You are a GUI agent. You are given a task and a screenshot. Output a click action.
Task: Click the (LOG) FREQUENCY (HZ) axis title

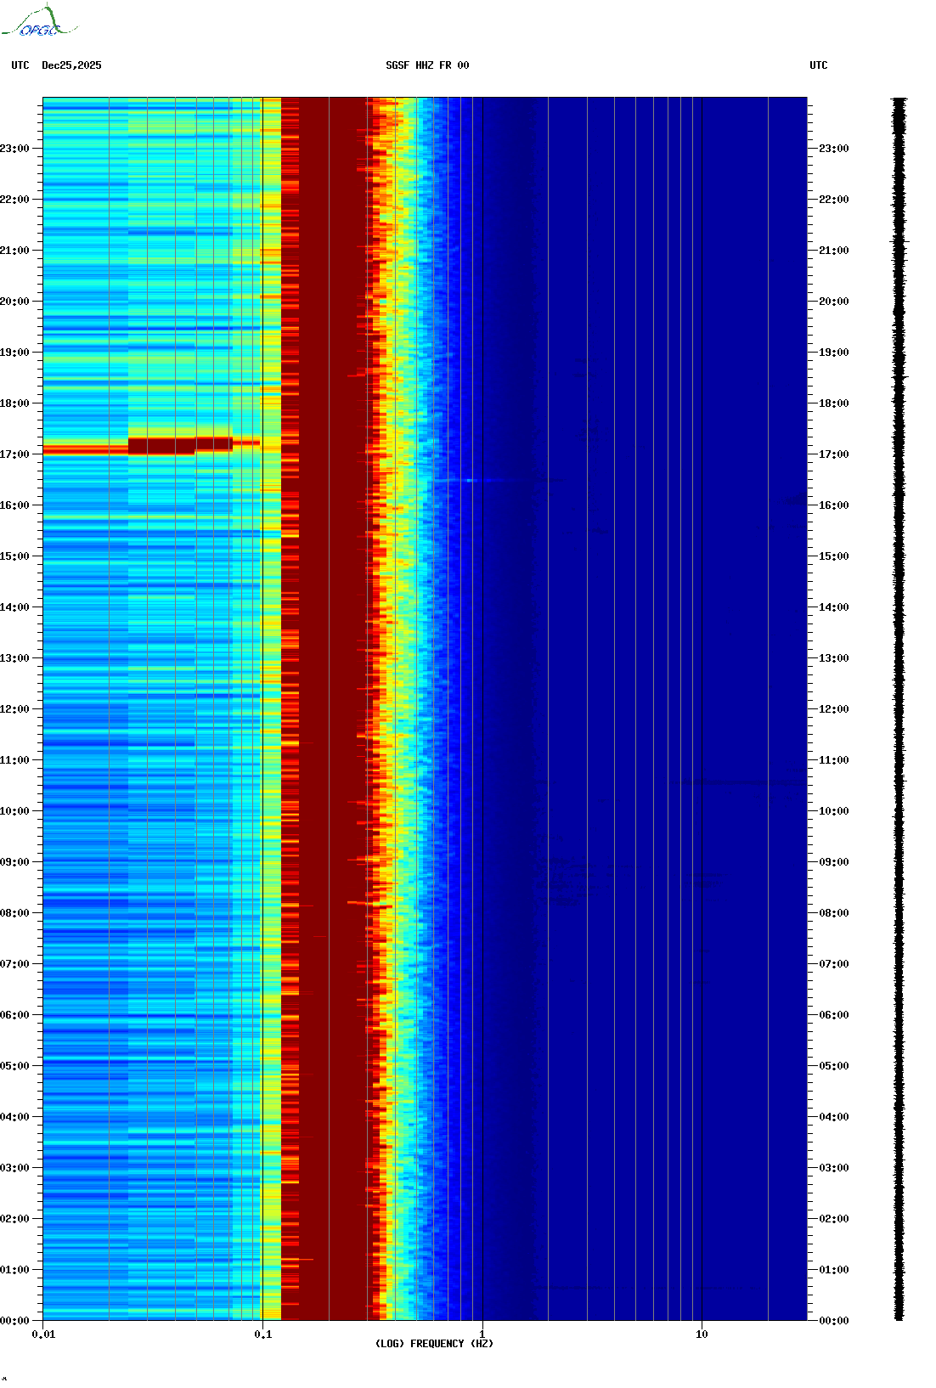pyautogui.click(x=434, y=1344)
